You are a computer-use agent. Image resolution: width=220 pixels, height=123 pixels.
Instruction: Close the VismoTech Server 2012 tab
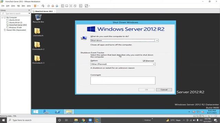55,11
